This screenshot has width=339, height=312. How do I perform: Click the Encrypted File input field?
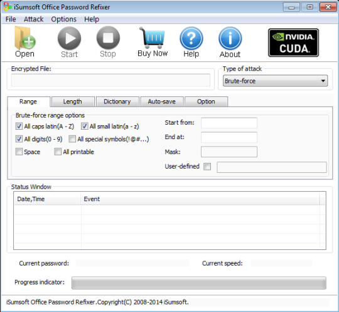click(x=110, y=80)
